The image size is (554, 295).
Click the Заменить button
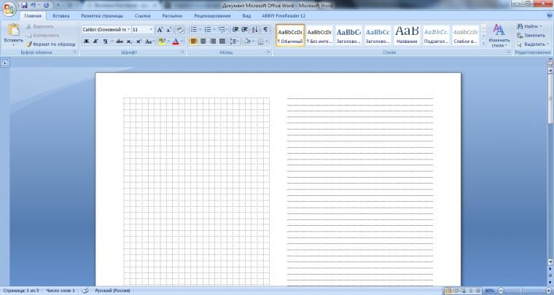click(x=530, y=35)
